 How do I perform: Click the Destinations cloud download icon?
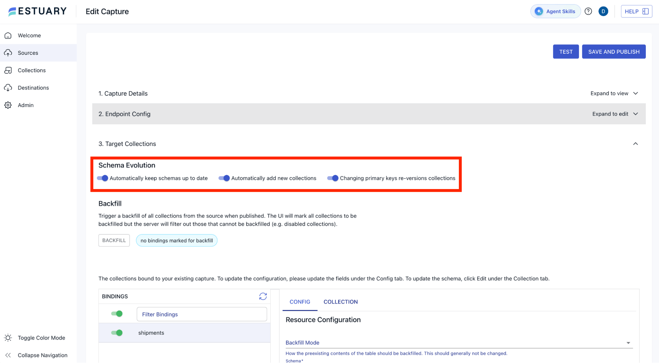[x=8, y=88]
